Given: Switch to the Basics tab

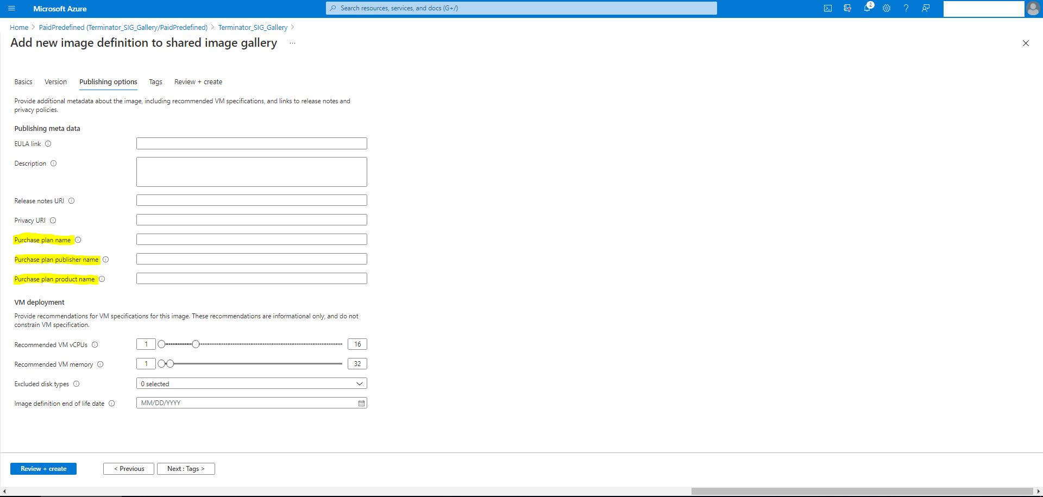Looking at the screenshot, I should click(x=23, y=82).
